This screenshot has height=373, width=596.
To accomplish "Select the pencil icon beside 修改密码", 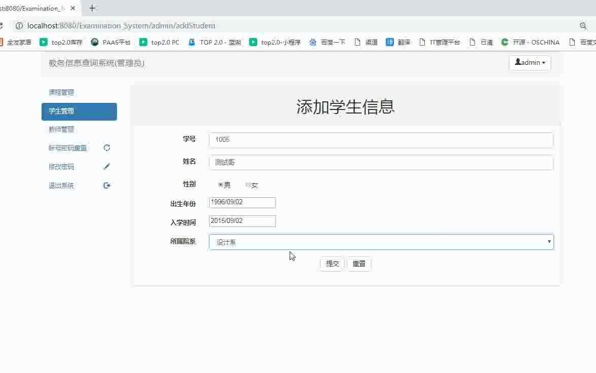I will point(106,166).
